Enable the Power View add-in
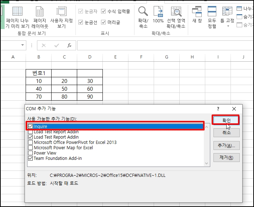254x207 pixels. tap(31, 153)
